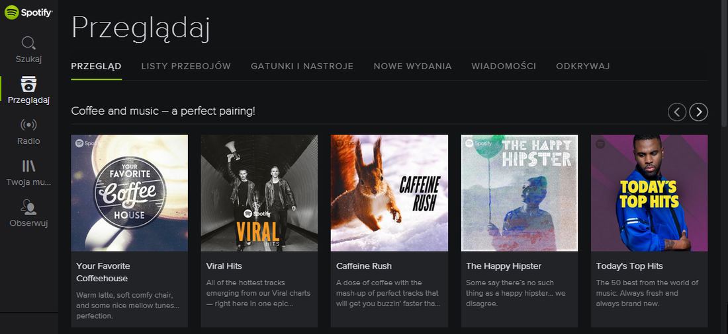Image resolution: width=728 pixels, height=334 pixels.
Task: Click description 'A dose of coffee with the'
Action: pos(388,293)
